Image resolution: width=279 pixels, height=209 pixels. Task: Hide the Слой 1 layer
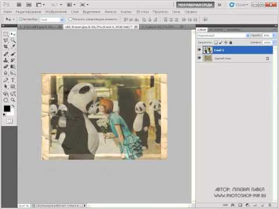point(199,50)
